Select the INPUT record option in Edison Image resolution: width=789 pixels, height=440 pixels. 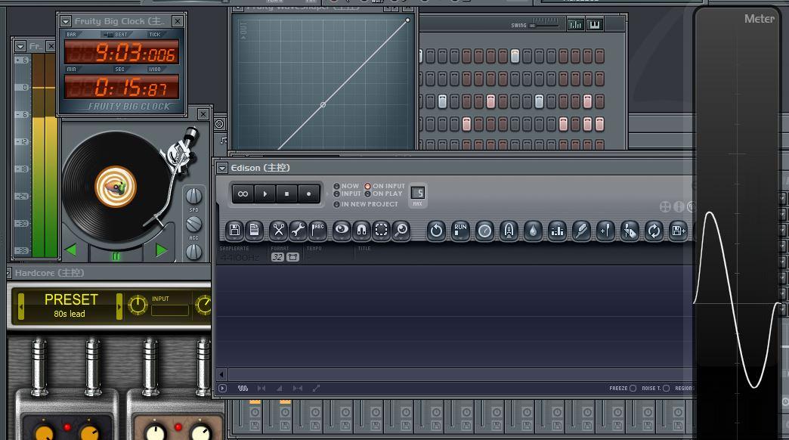pos(347,194)
